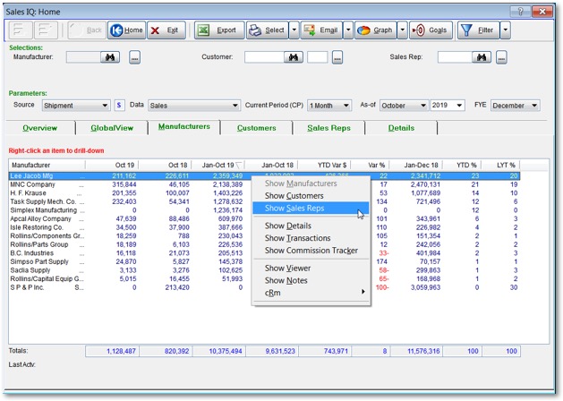
Task: Click the Customer ellipsis button
Action: click(x=337, y=57)
